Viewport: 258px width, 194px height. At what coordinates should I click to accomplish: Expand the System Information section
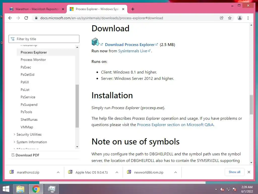tap(31, 142)
